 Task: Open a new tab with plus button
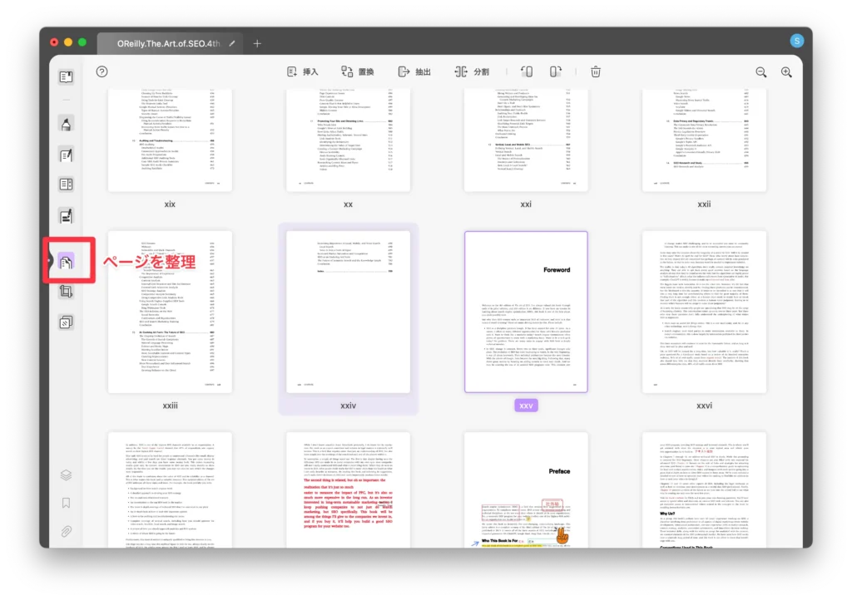point(257,43)
